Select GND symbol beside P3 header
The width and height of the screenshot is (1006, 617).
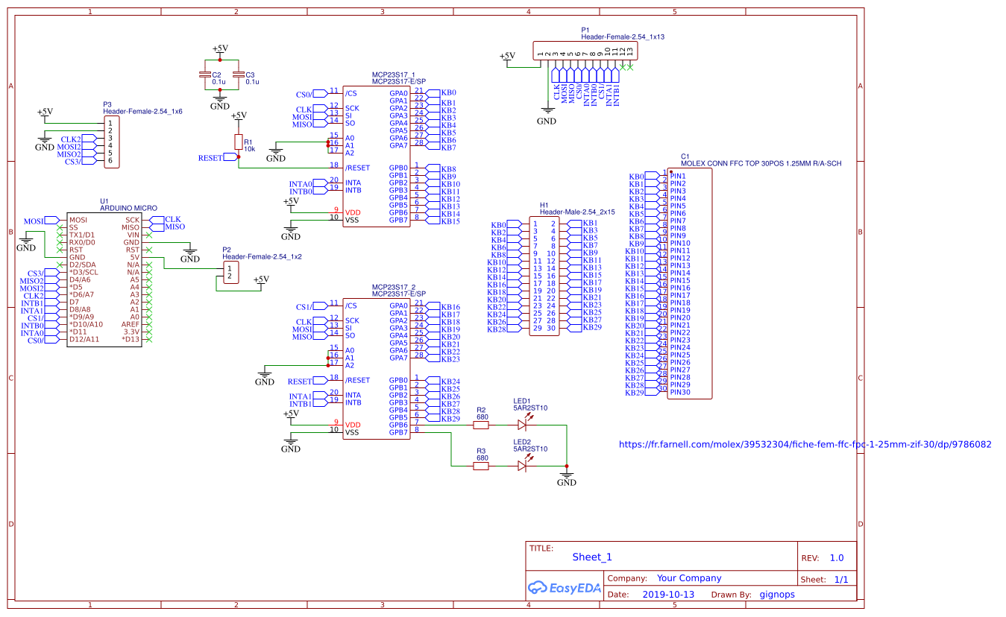point(45,142)
